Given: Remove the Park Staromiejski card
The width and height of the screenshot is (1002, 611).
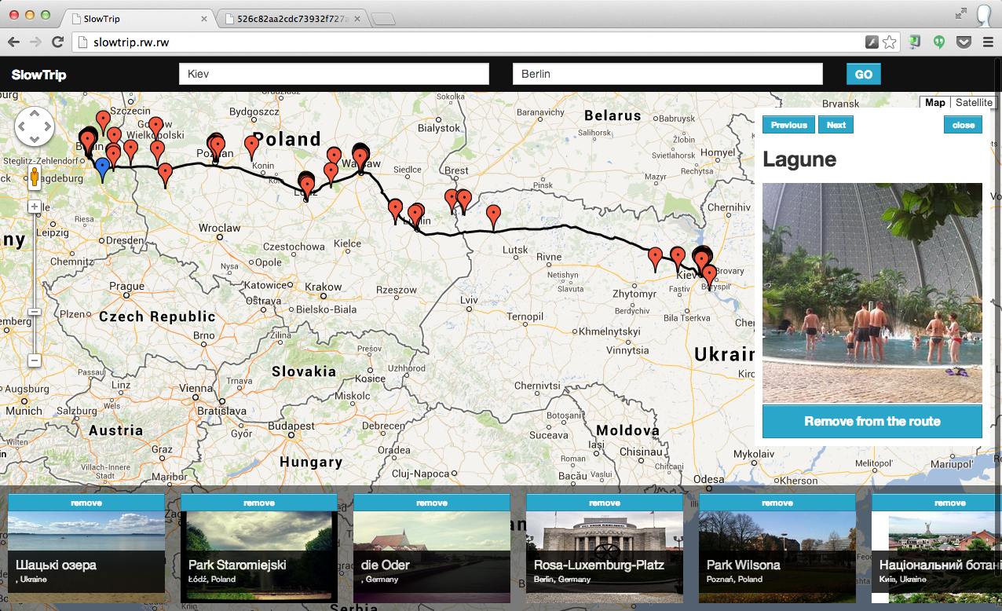Looking at the screenshot, I should point(259,503).
